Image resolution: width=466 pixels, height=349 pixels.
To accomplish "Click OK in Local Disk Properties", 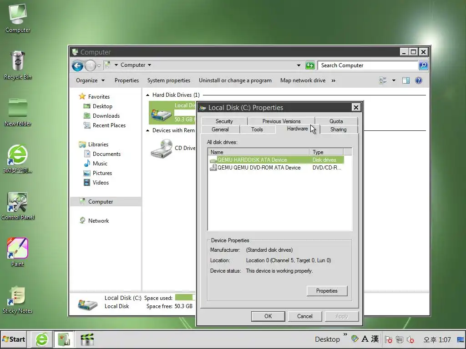I will [268, 316].
